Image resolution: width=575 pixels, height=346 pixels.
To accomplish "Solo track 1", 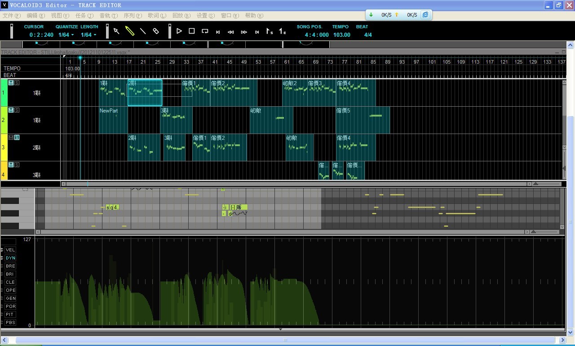I will (x=17, y=83).
